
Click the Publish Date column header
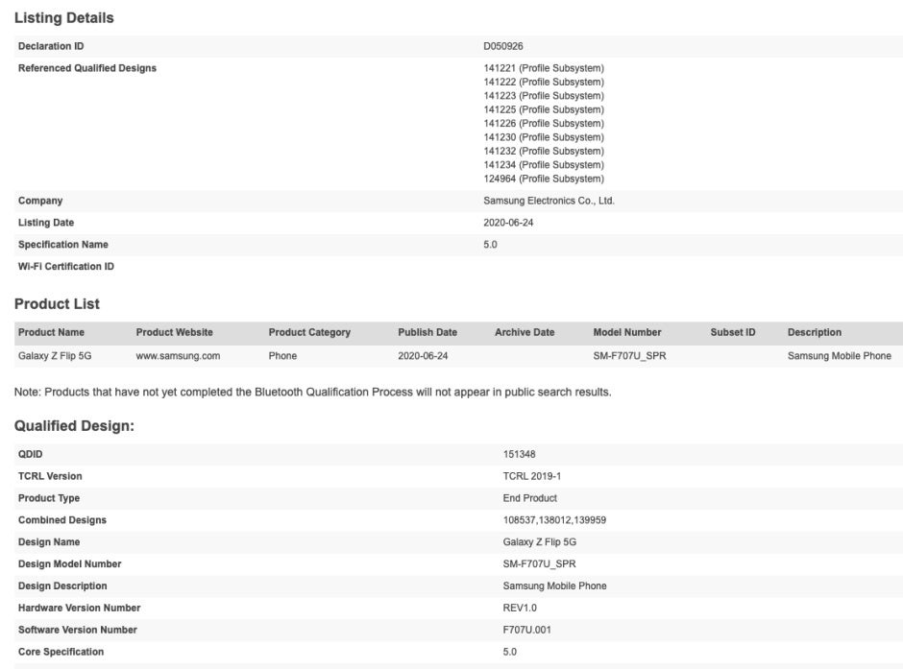click(x=427, y=332)
